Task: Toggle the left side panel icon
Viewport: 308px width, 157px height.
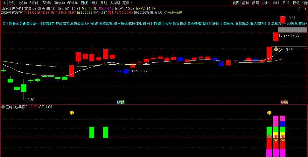Action: coord(4,3)
